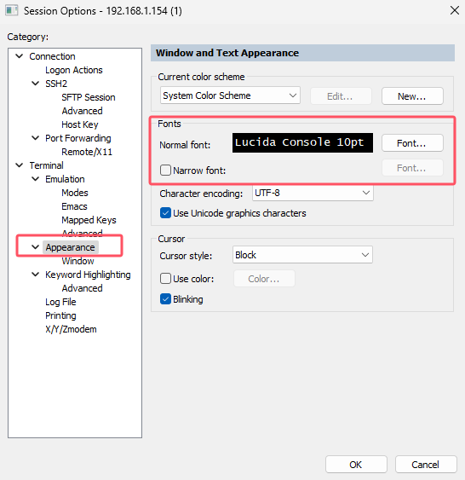Select Emulation category

point(65,179)
